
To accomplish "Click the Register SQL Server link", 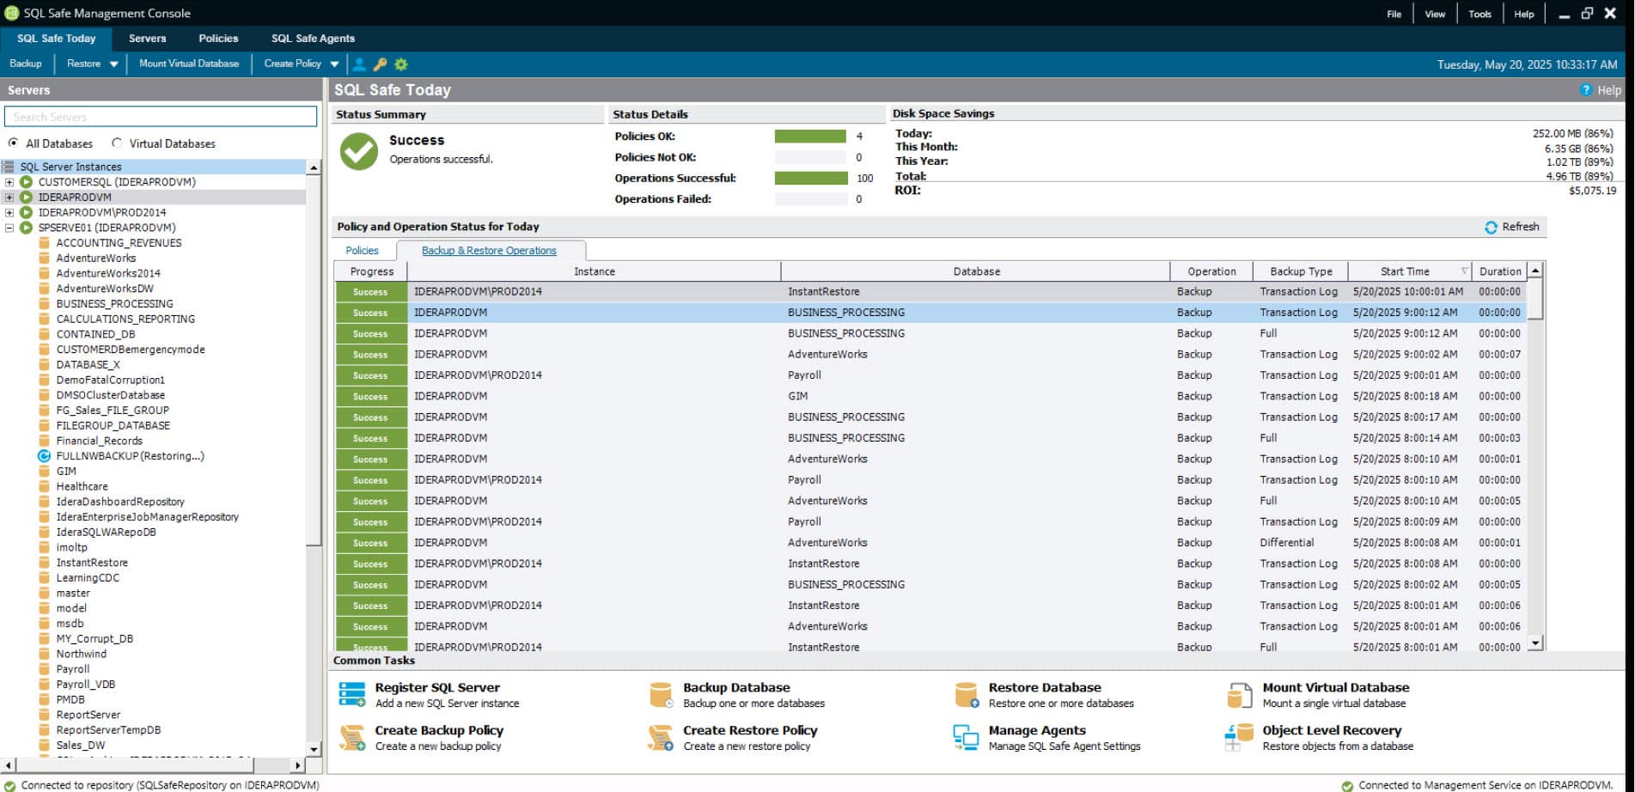I will tap(437, 687).
